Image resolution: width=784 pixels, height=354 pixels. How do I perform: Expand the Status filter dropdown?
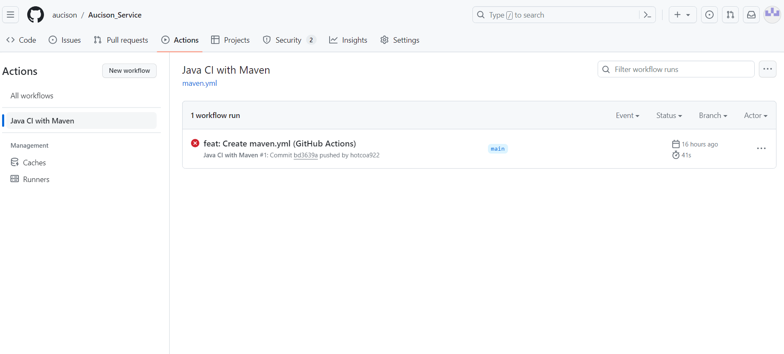pos(669,115)
